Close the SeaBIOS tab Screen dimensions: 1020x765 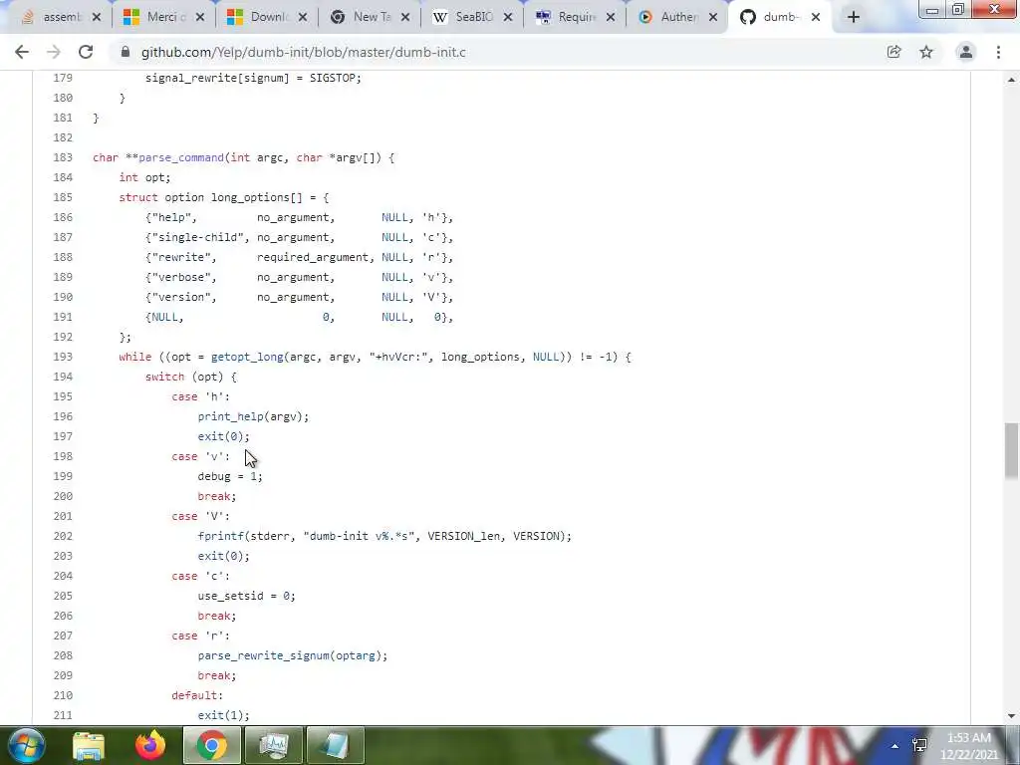pyautogui.click(x=508, y=17)
